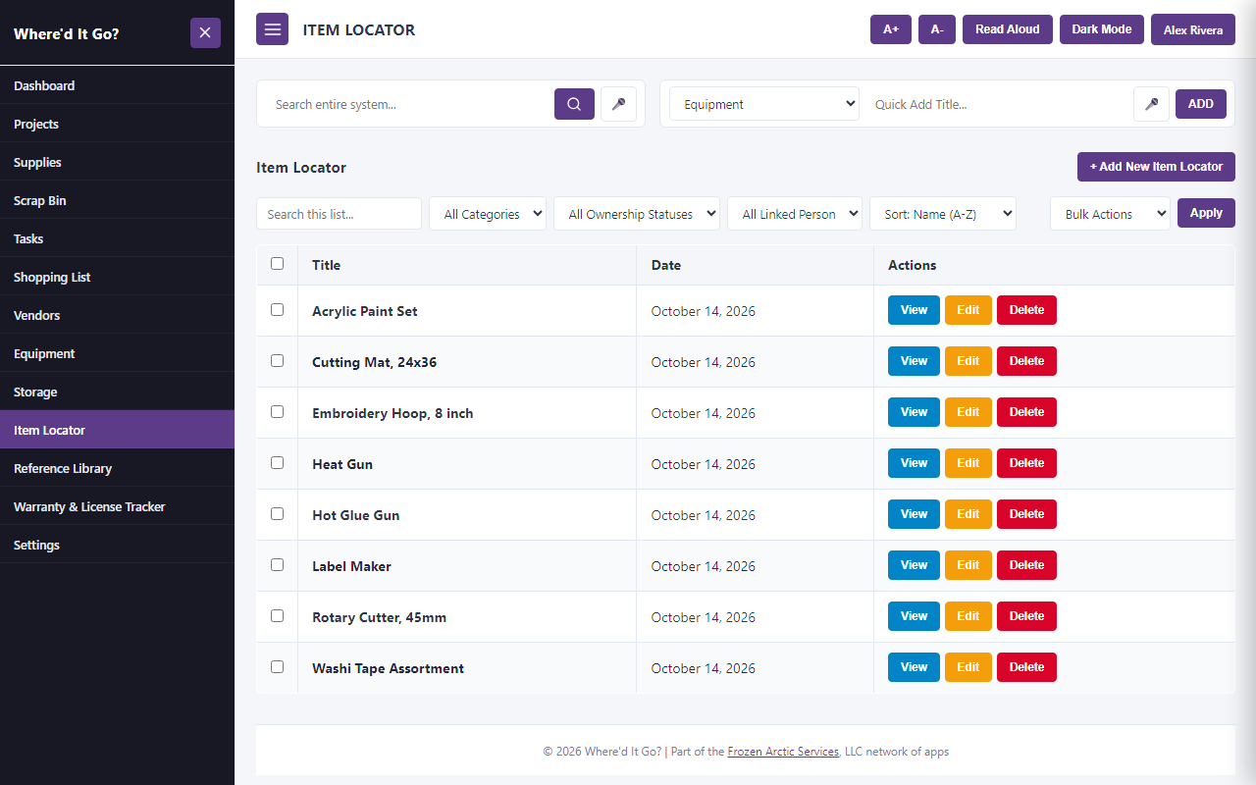Check the Label Maker row checkbox
This screenshot has height=785, width=1256.
point(277,565)
